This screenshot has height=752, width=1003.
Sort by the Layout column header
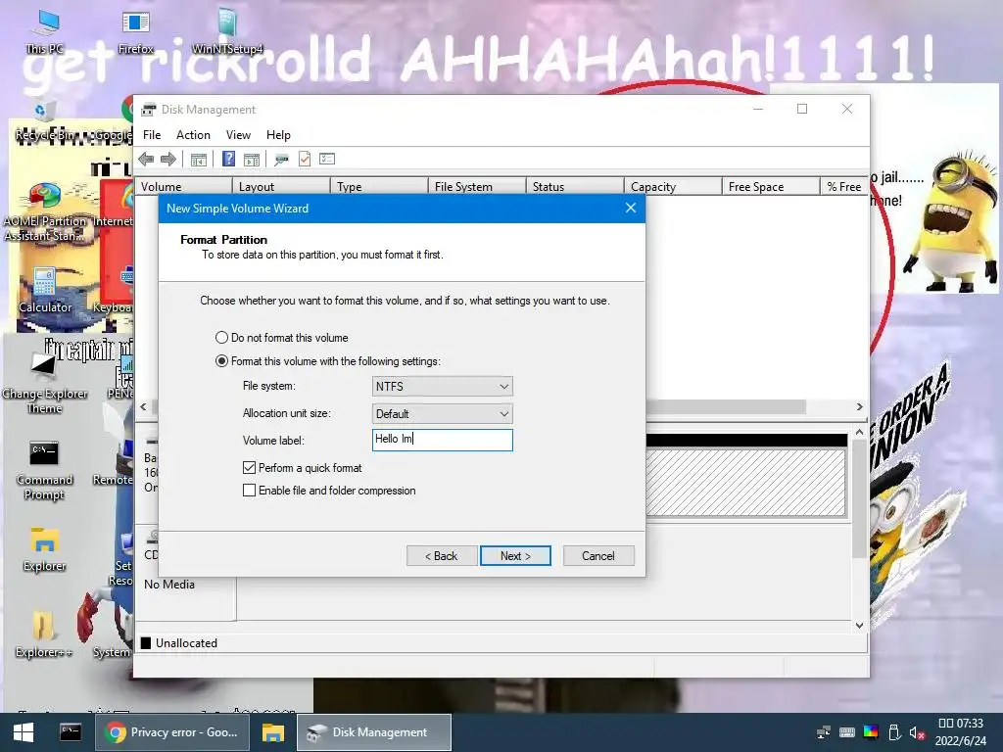point(281,187)
